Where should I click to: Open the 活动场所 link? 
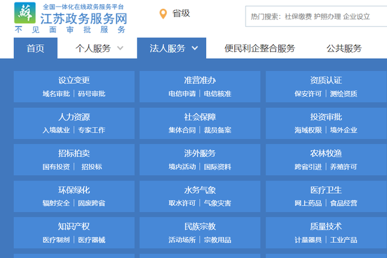[x=182, y=240]
